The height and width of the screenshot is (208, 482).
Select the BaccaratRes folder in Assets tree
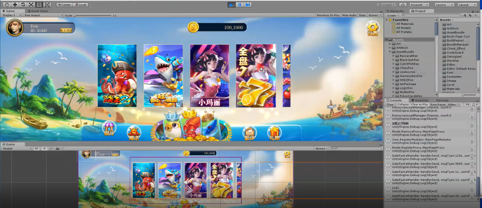(x=406, y=55)
